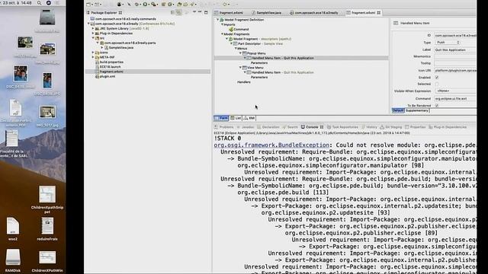Select the reduireFrais file on desktop
The height and width of the screenshot is (274, 488).
pyautogui.click(x=47, y=226)
